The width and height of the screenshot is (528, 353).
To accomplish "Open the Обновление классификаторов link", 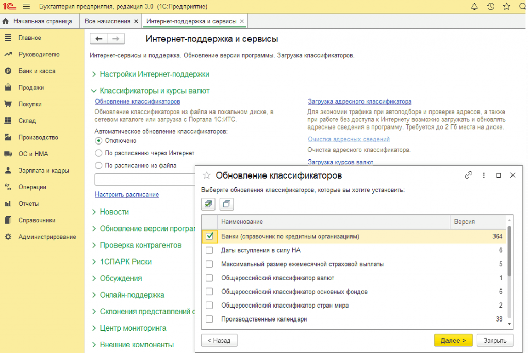I will [137, 101].
